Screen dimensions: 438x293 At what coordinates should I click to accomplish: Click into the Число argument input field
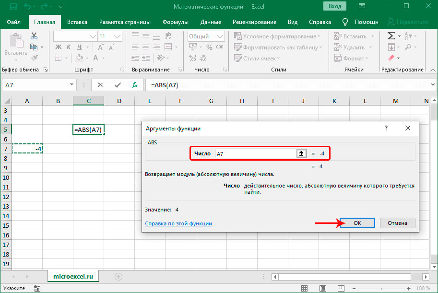pos(255,153)
